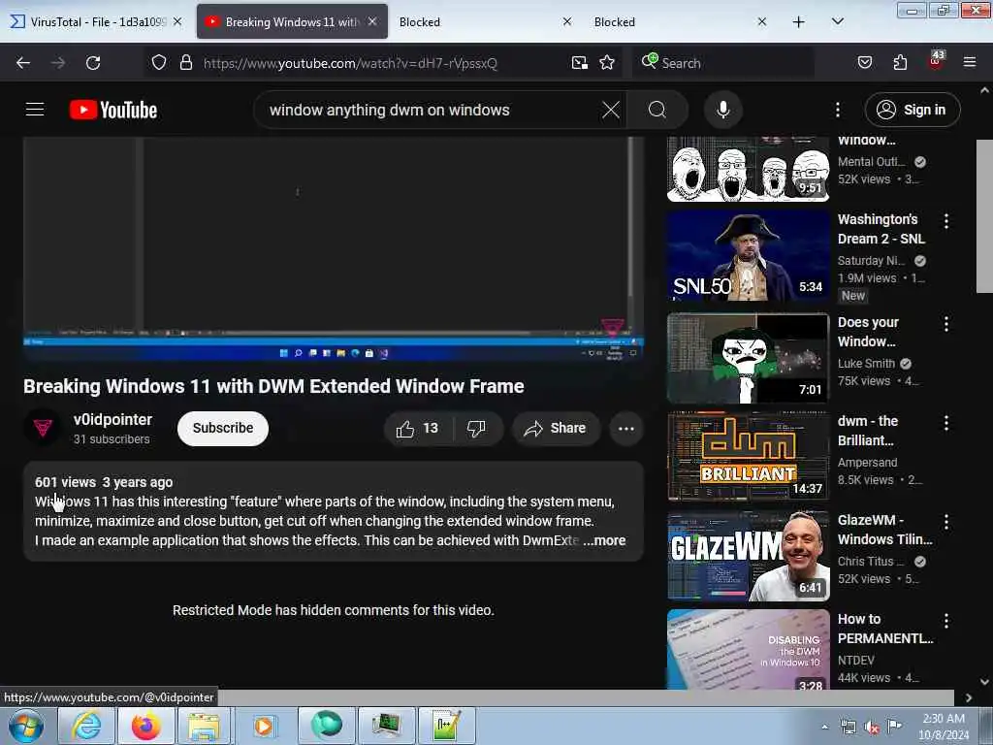Open Windows Start button

tap(25, 726)
